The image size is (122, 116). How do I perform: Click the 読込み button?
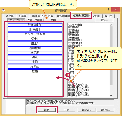[x=86, y=110]
